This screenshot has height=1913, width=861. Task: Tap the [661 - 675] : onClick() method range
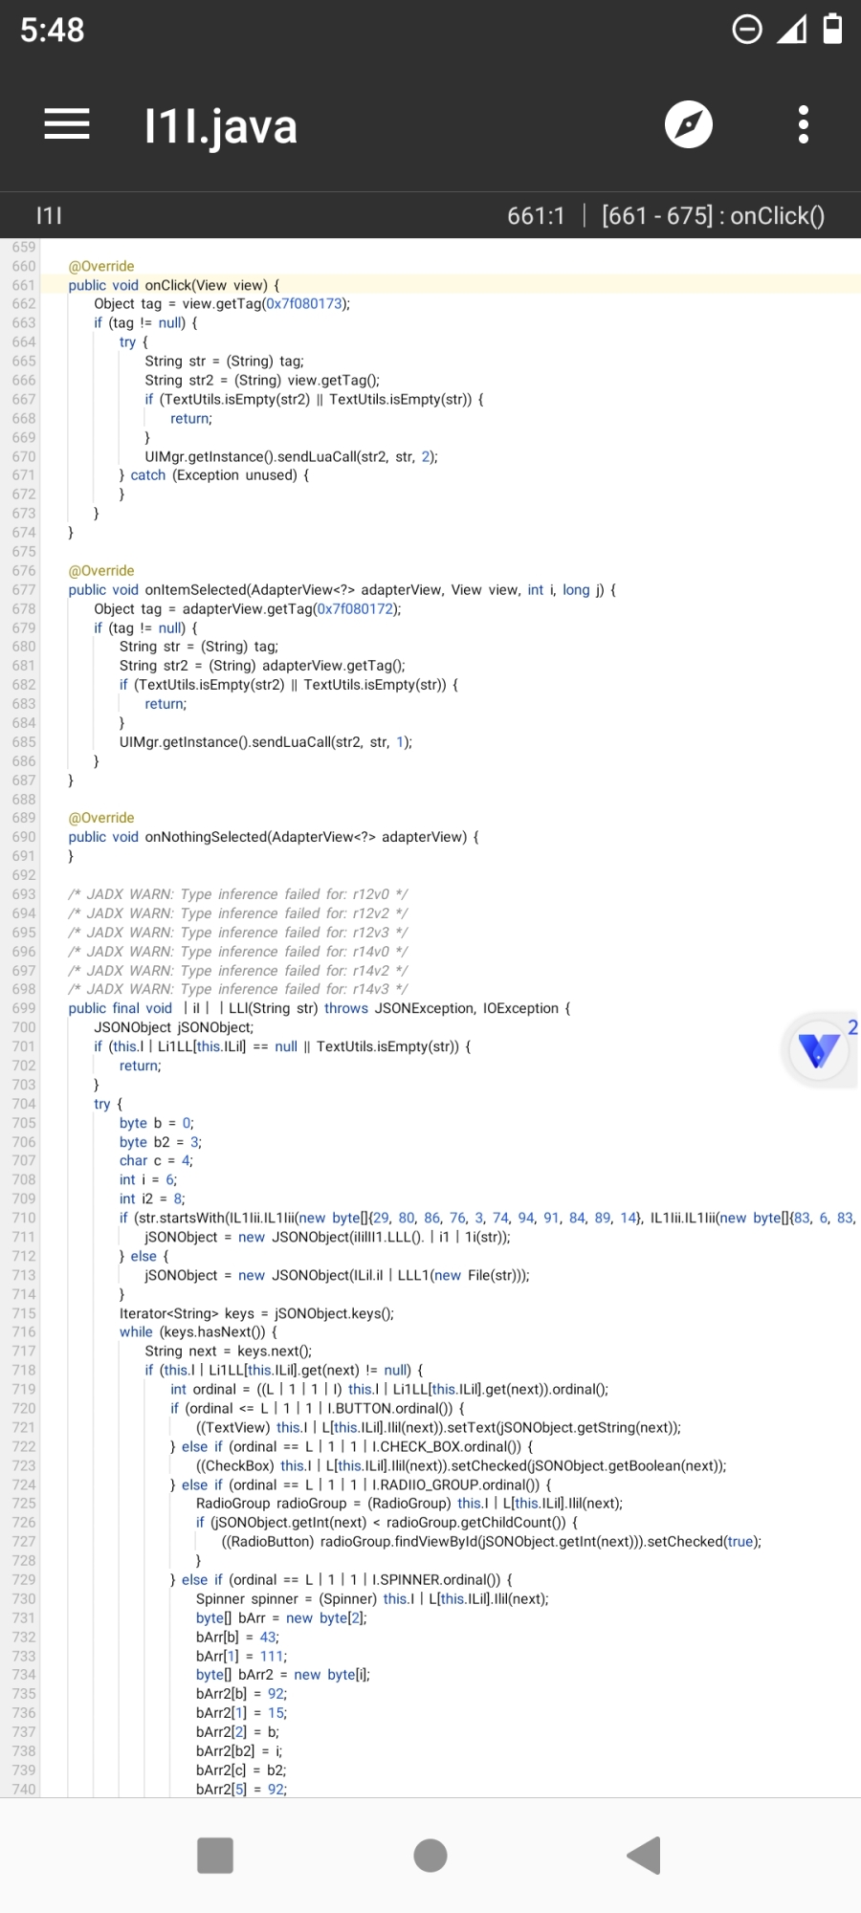[713, 215]
